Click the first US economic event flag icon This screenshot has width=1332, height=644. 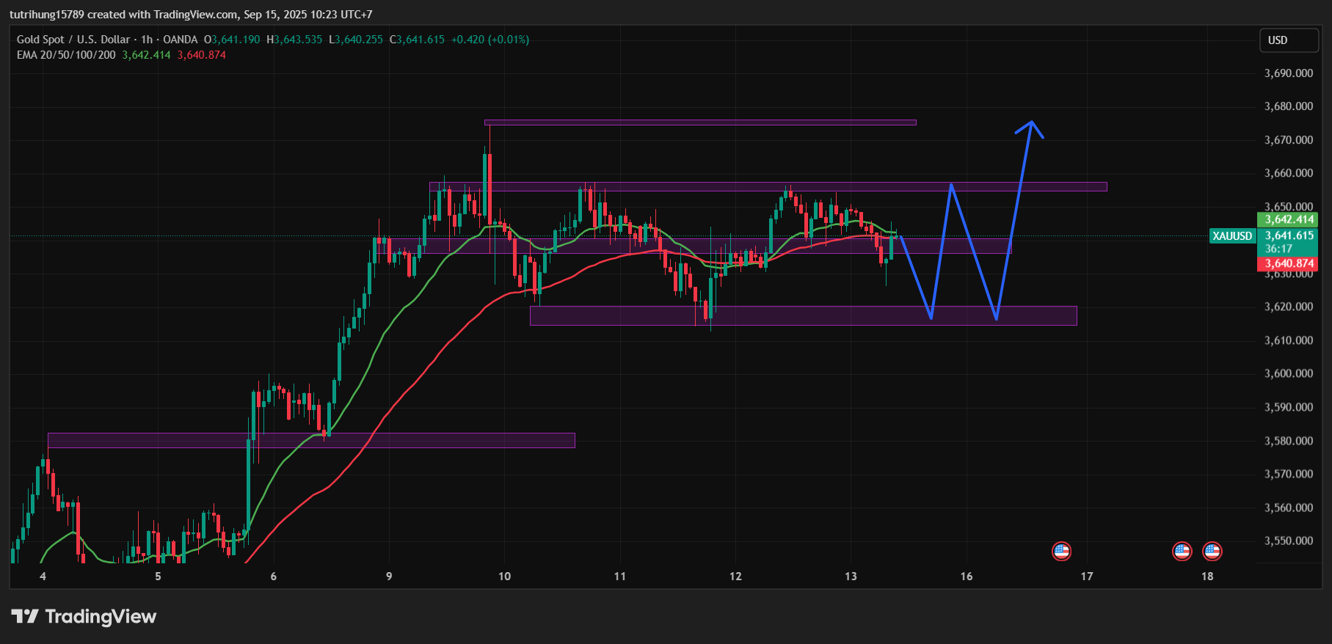(1061, 551)
